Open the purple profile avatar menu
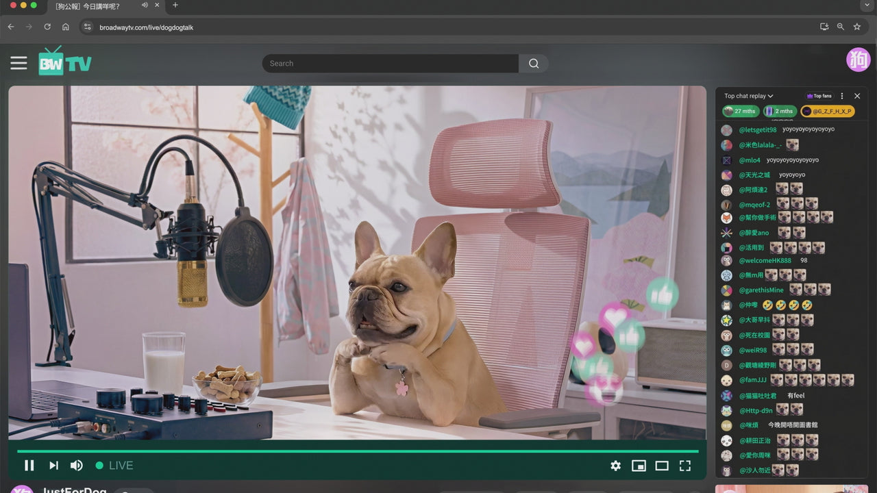 (x=858, y=60)
